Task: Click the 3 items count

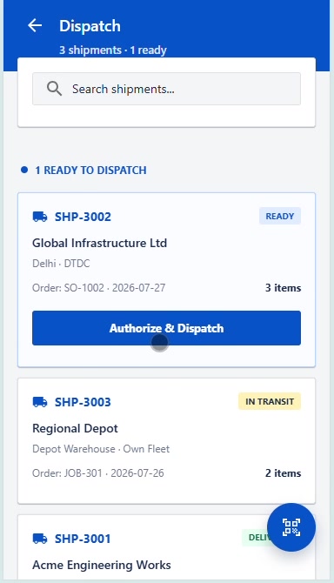Action: click(x=283, y=288)
